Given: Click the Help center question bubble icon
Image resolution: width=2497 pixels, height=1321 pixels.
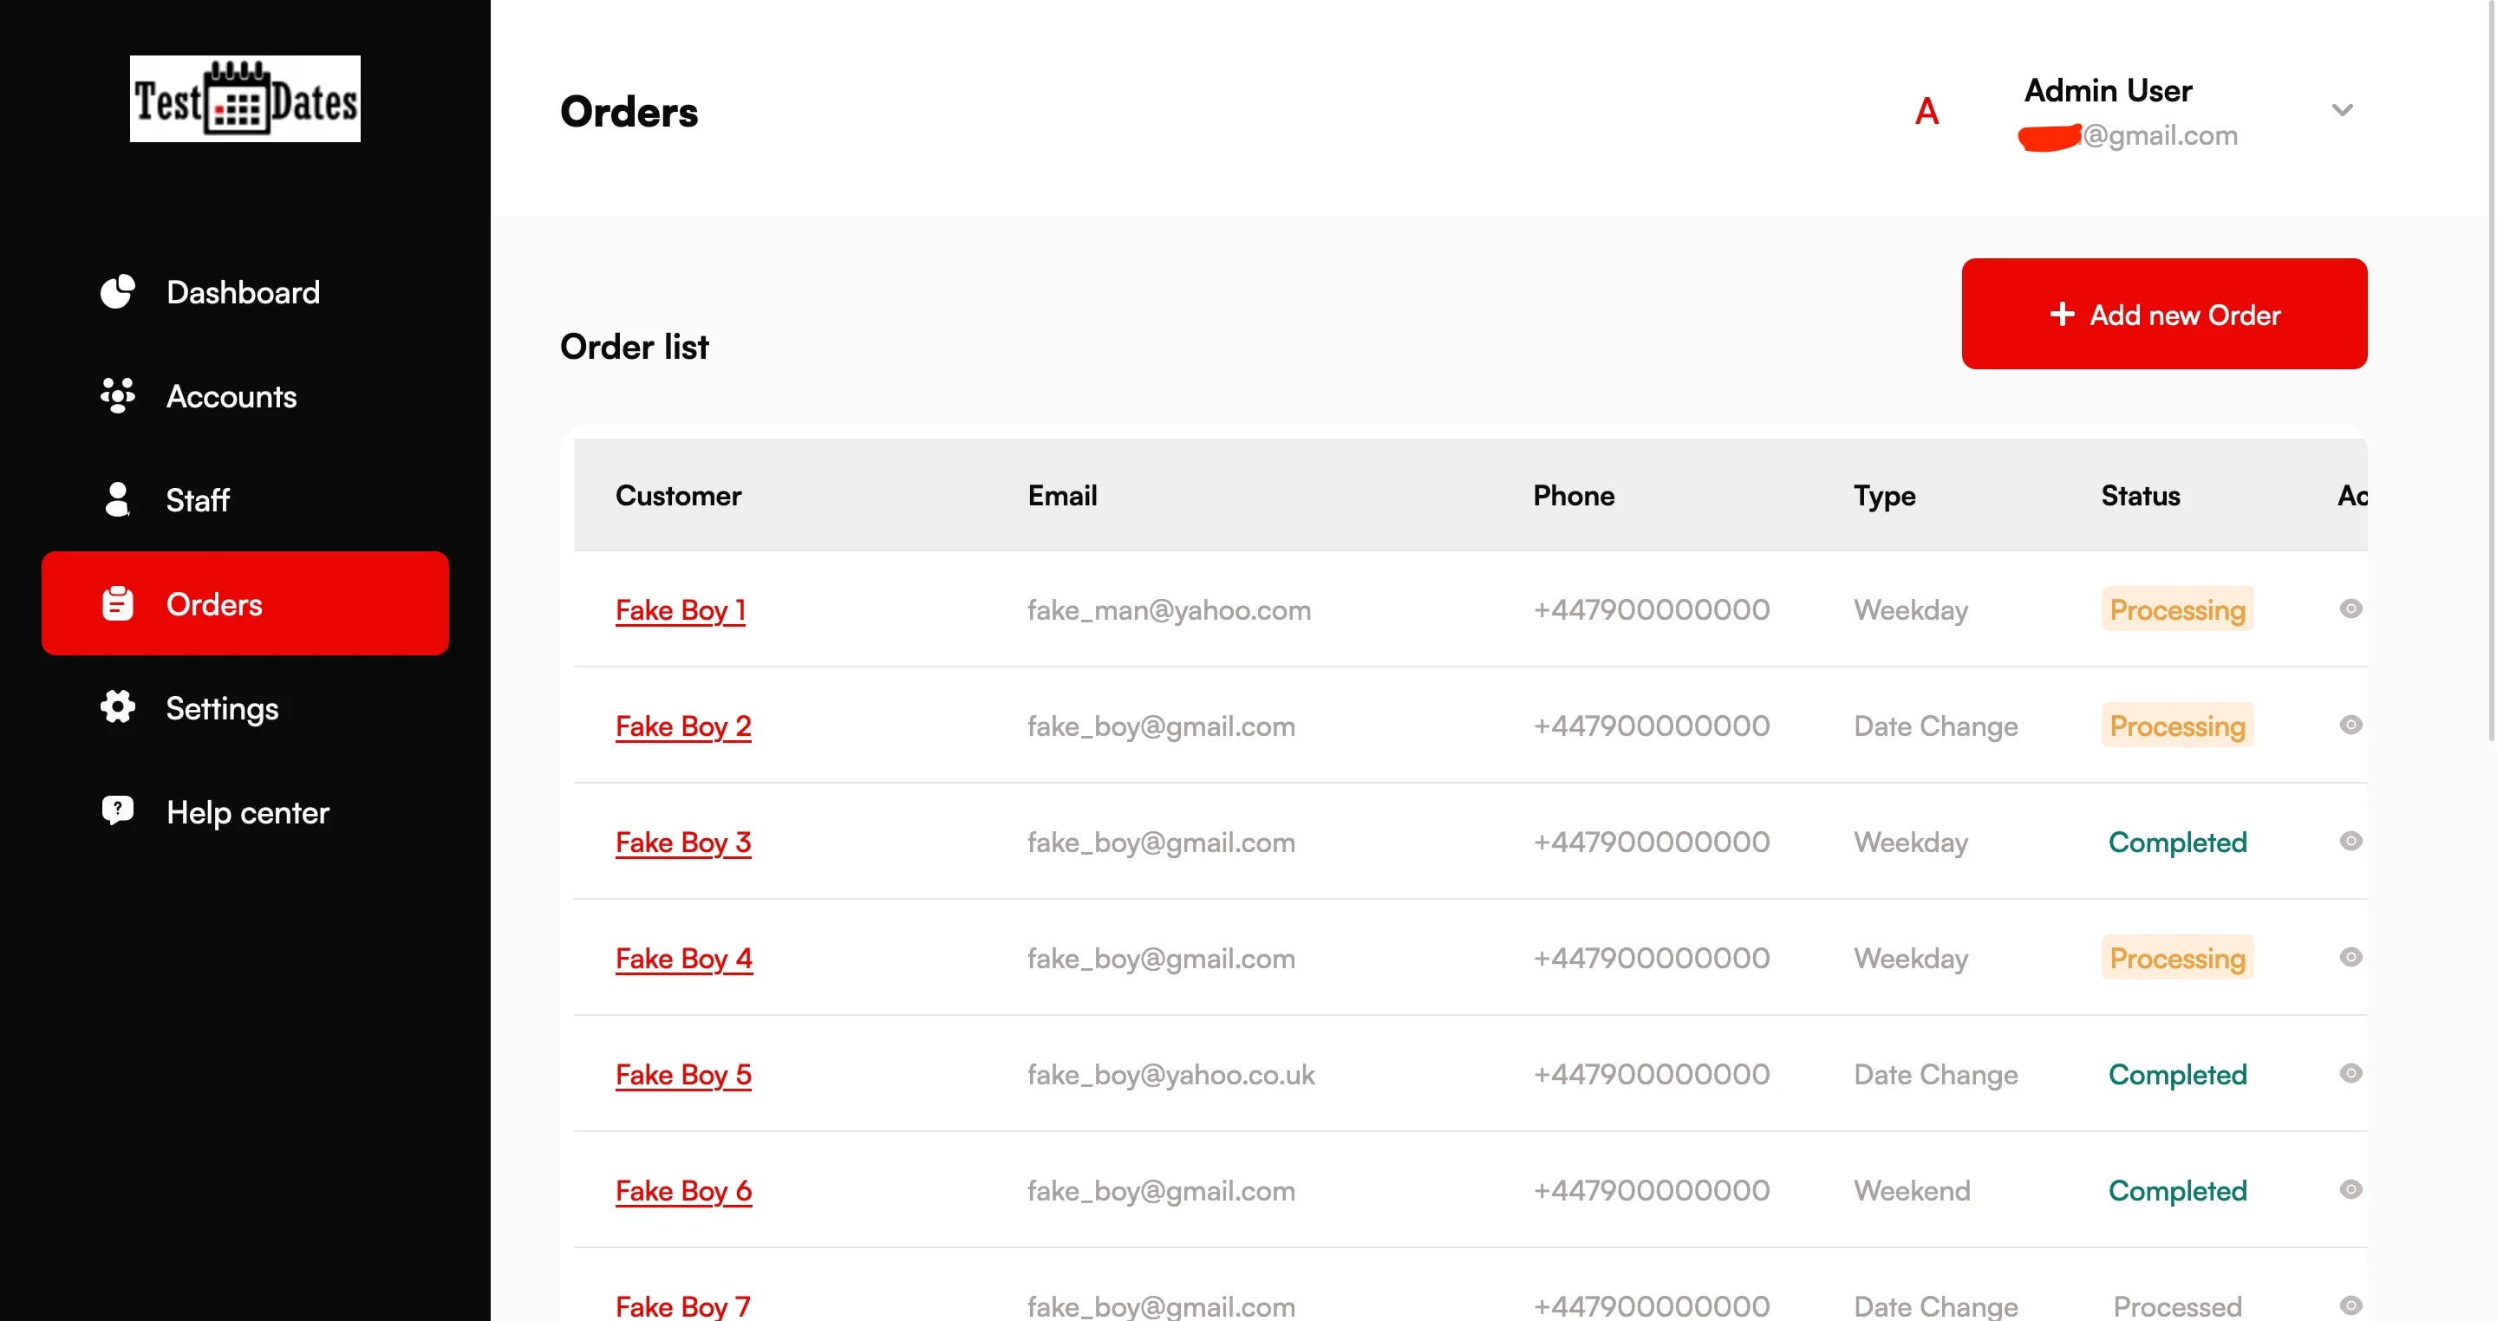Looking at the screenshot, I should pos(117,810).
